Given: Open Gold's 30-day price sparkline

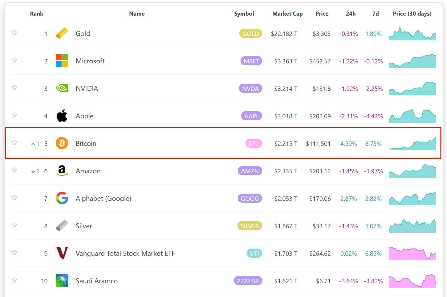Looking at the screenshot, I should [x=412, y=33].
